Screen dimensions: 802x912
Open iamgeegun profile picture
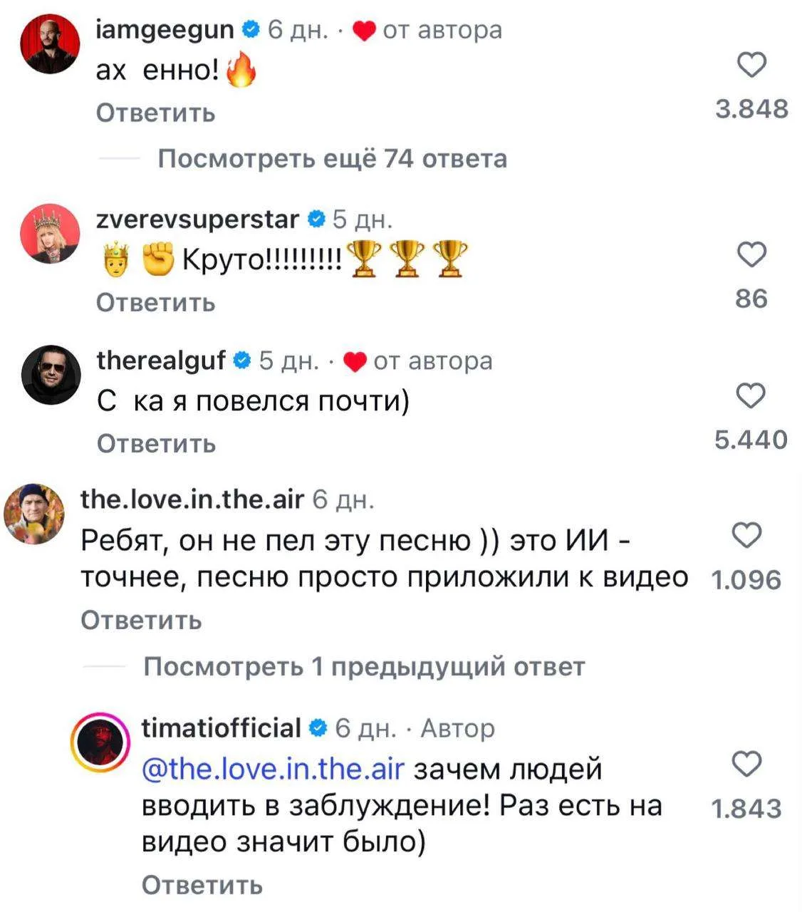(49, 45)
